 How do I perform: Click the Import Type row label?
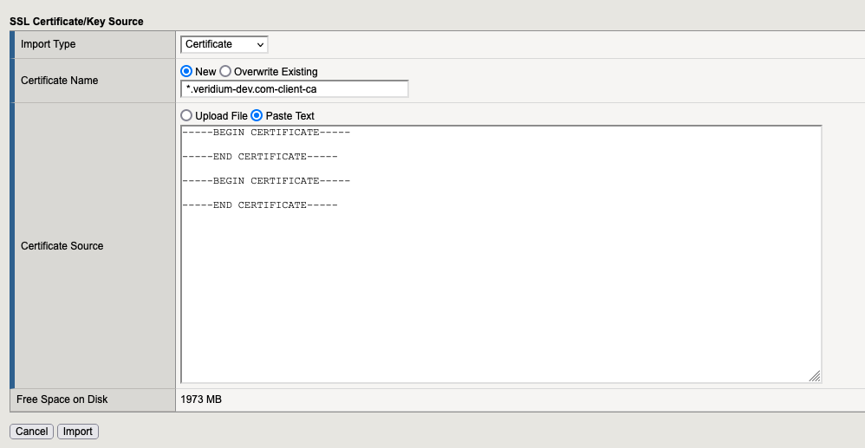tap(49, 44)
